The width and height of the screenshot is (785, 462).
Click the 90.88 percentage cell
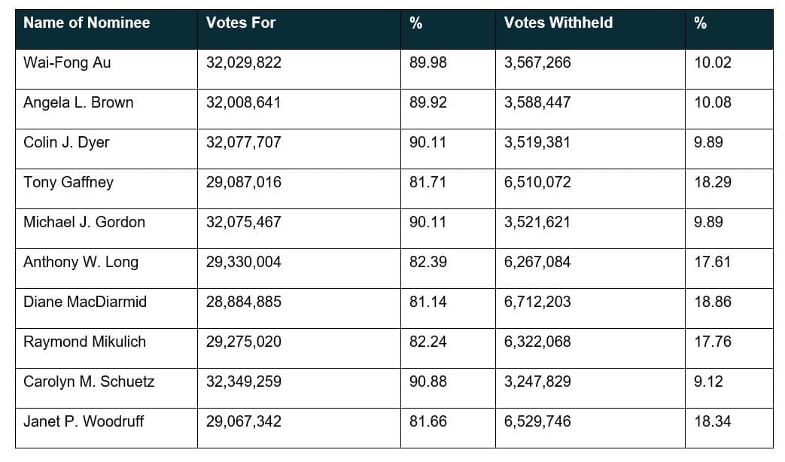427,382
